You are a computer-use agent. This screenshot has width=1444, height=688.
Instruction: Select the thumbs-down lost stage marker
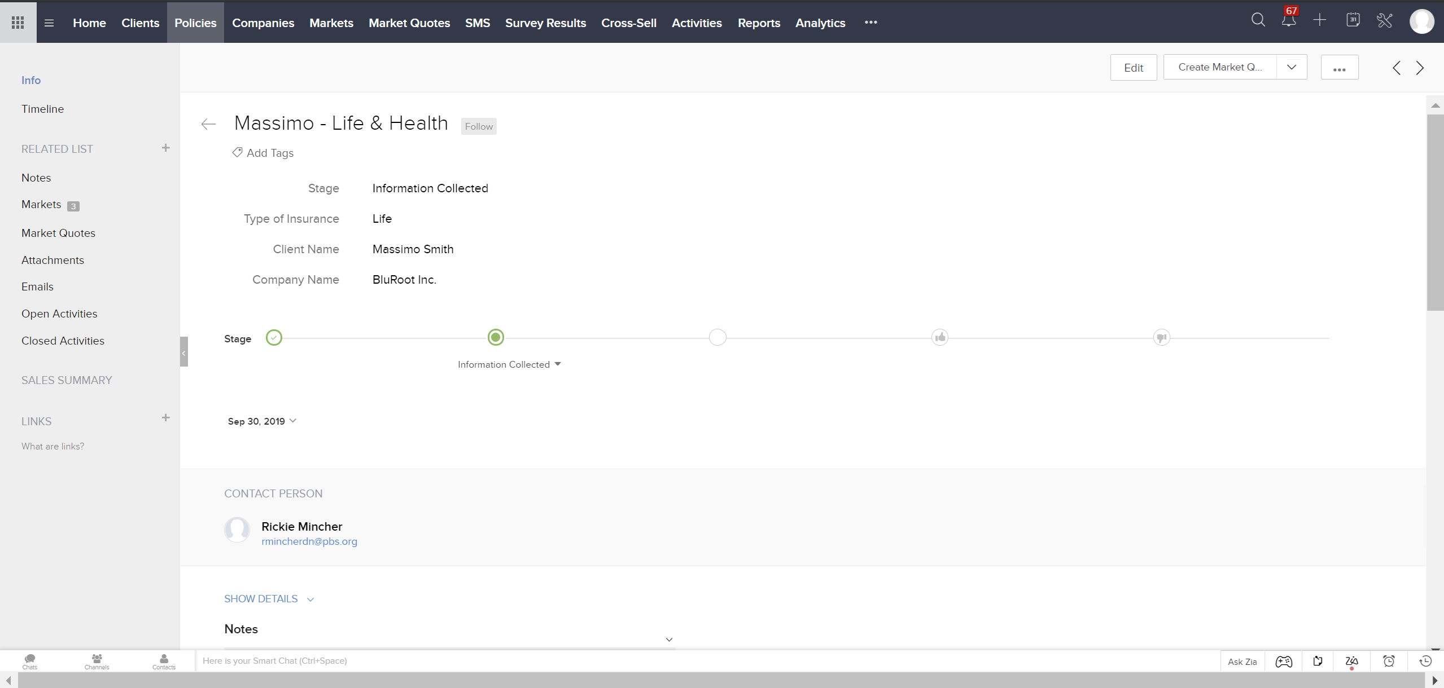[1161, 338]
